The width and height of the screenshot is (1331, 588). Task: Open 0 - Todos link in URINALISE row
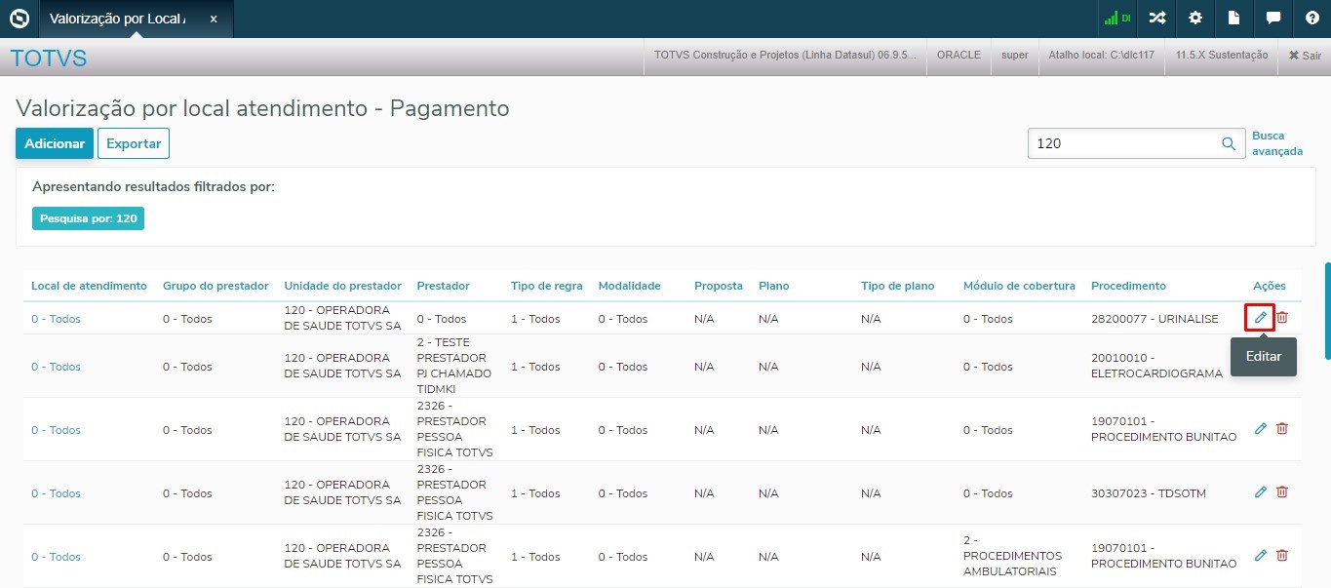click(x=56, y=319)
